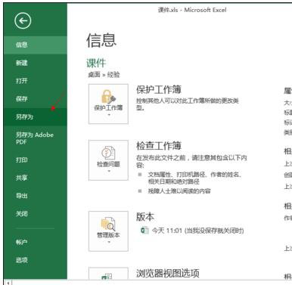Viewport: 292px width, 285px height.
Task: Open the 打印 page
Action: [x=36, y=160]
